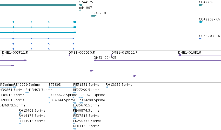
Task: Select the RH14914.5prime EST
Action: [20, 124]
